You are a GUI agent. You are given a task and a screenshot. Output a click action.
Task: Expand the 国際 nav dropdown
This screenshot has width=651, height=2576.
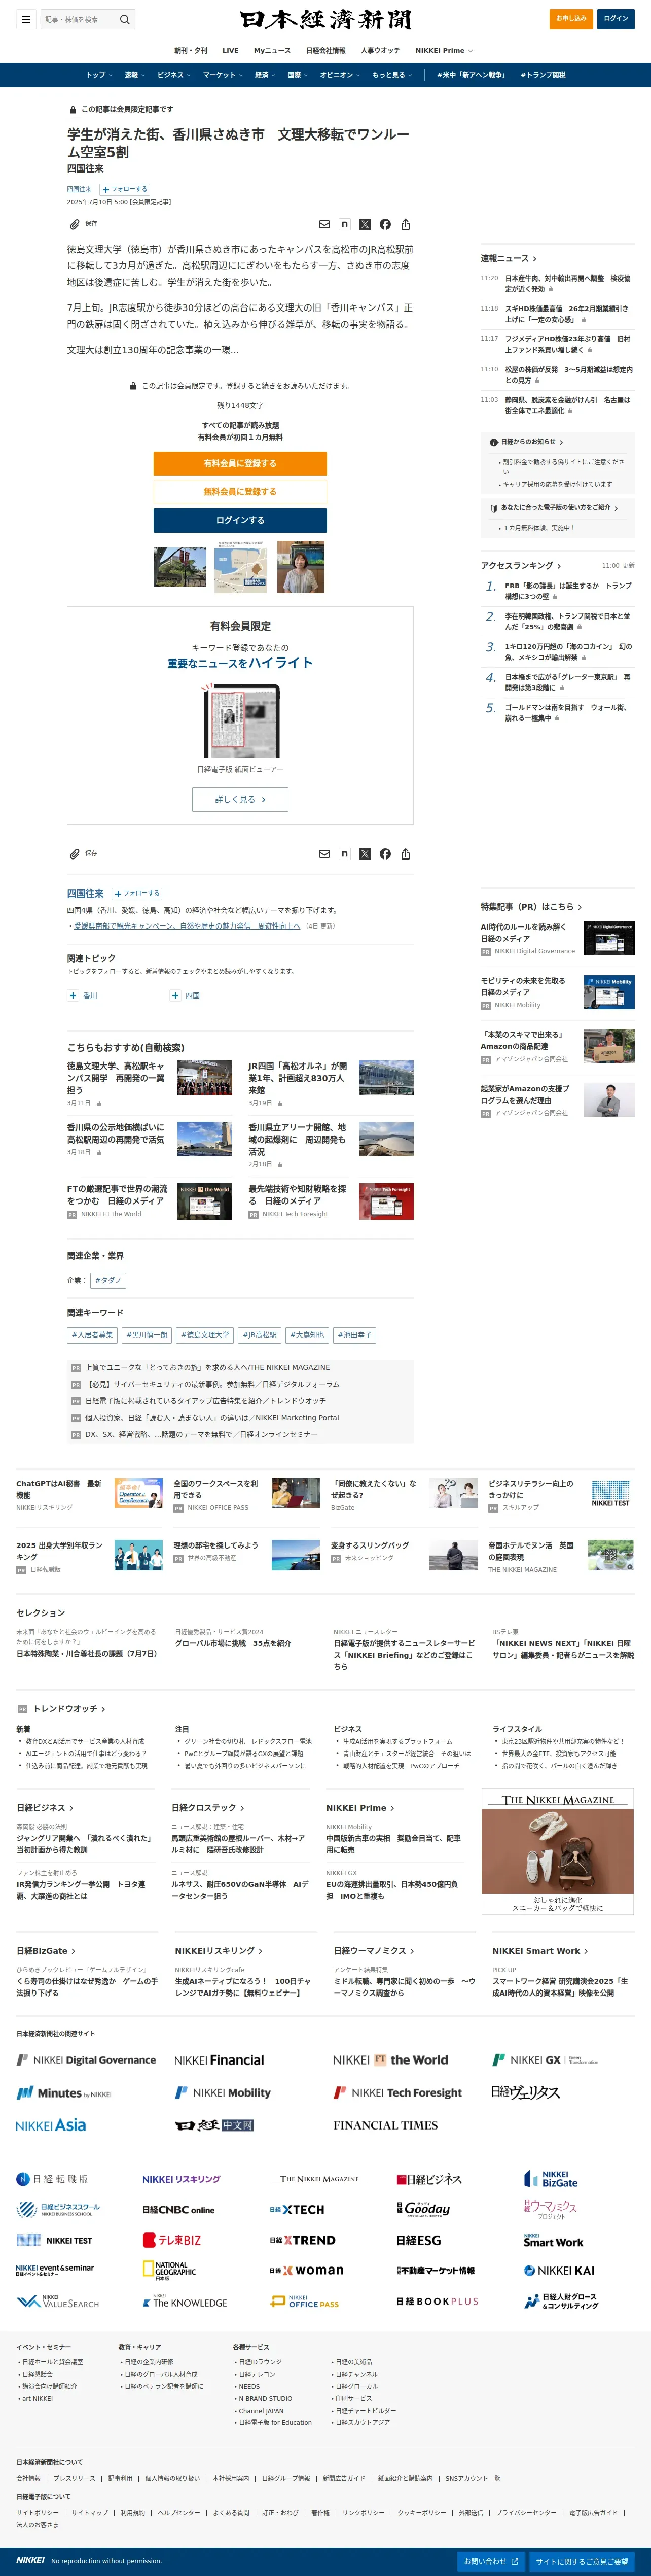coord(297,75)
